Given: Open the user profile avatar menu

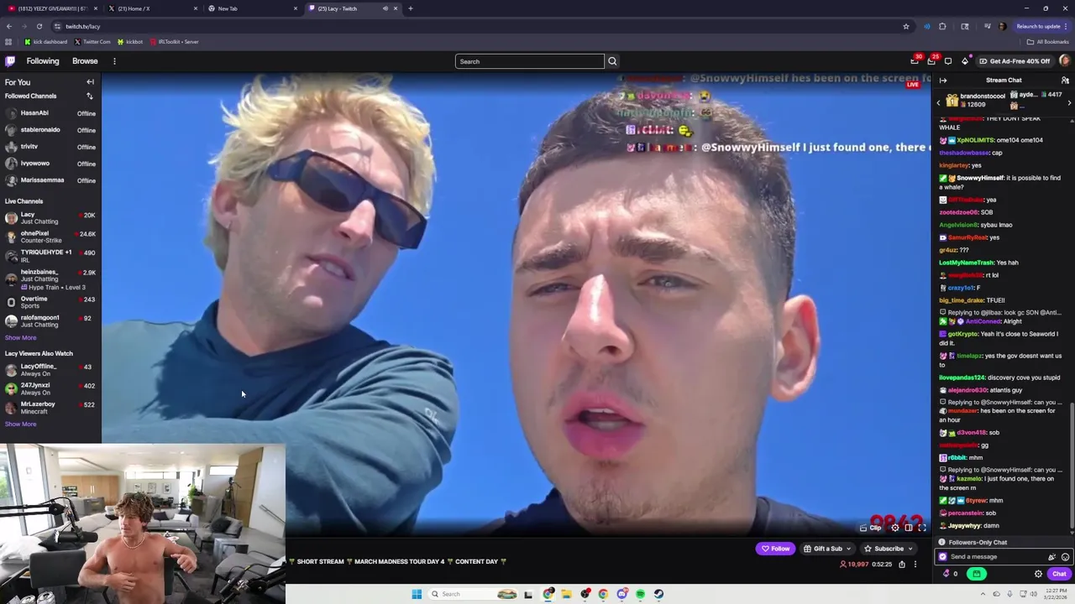Looking at the screenshot, I should (1064, 60).
